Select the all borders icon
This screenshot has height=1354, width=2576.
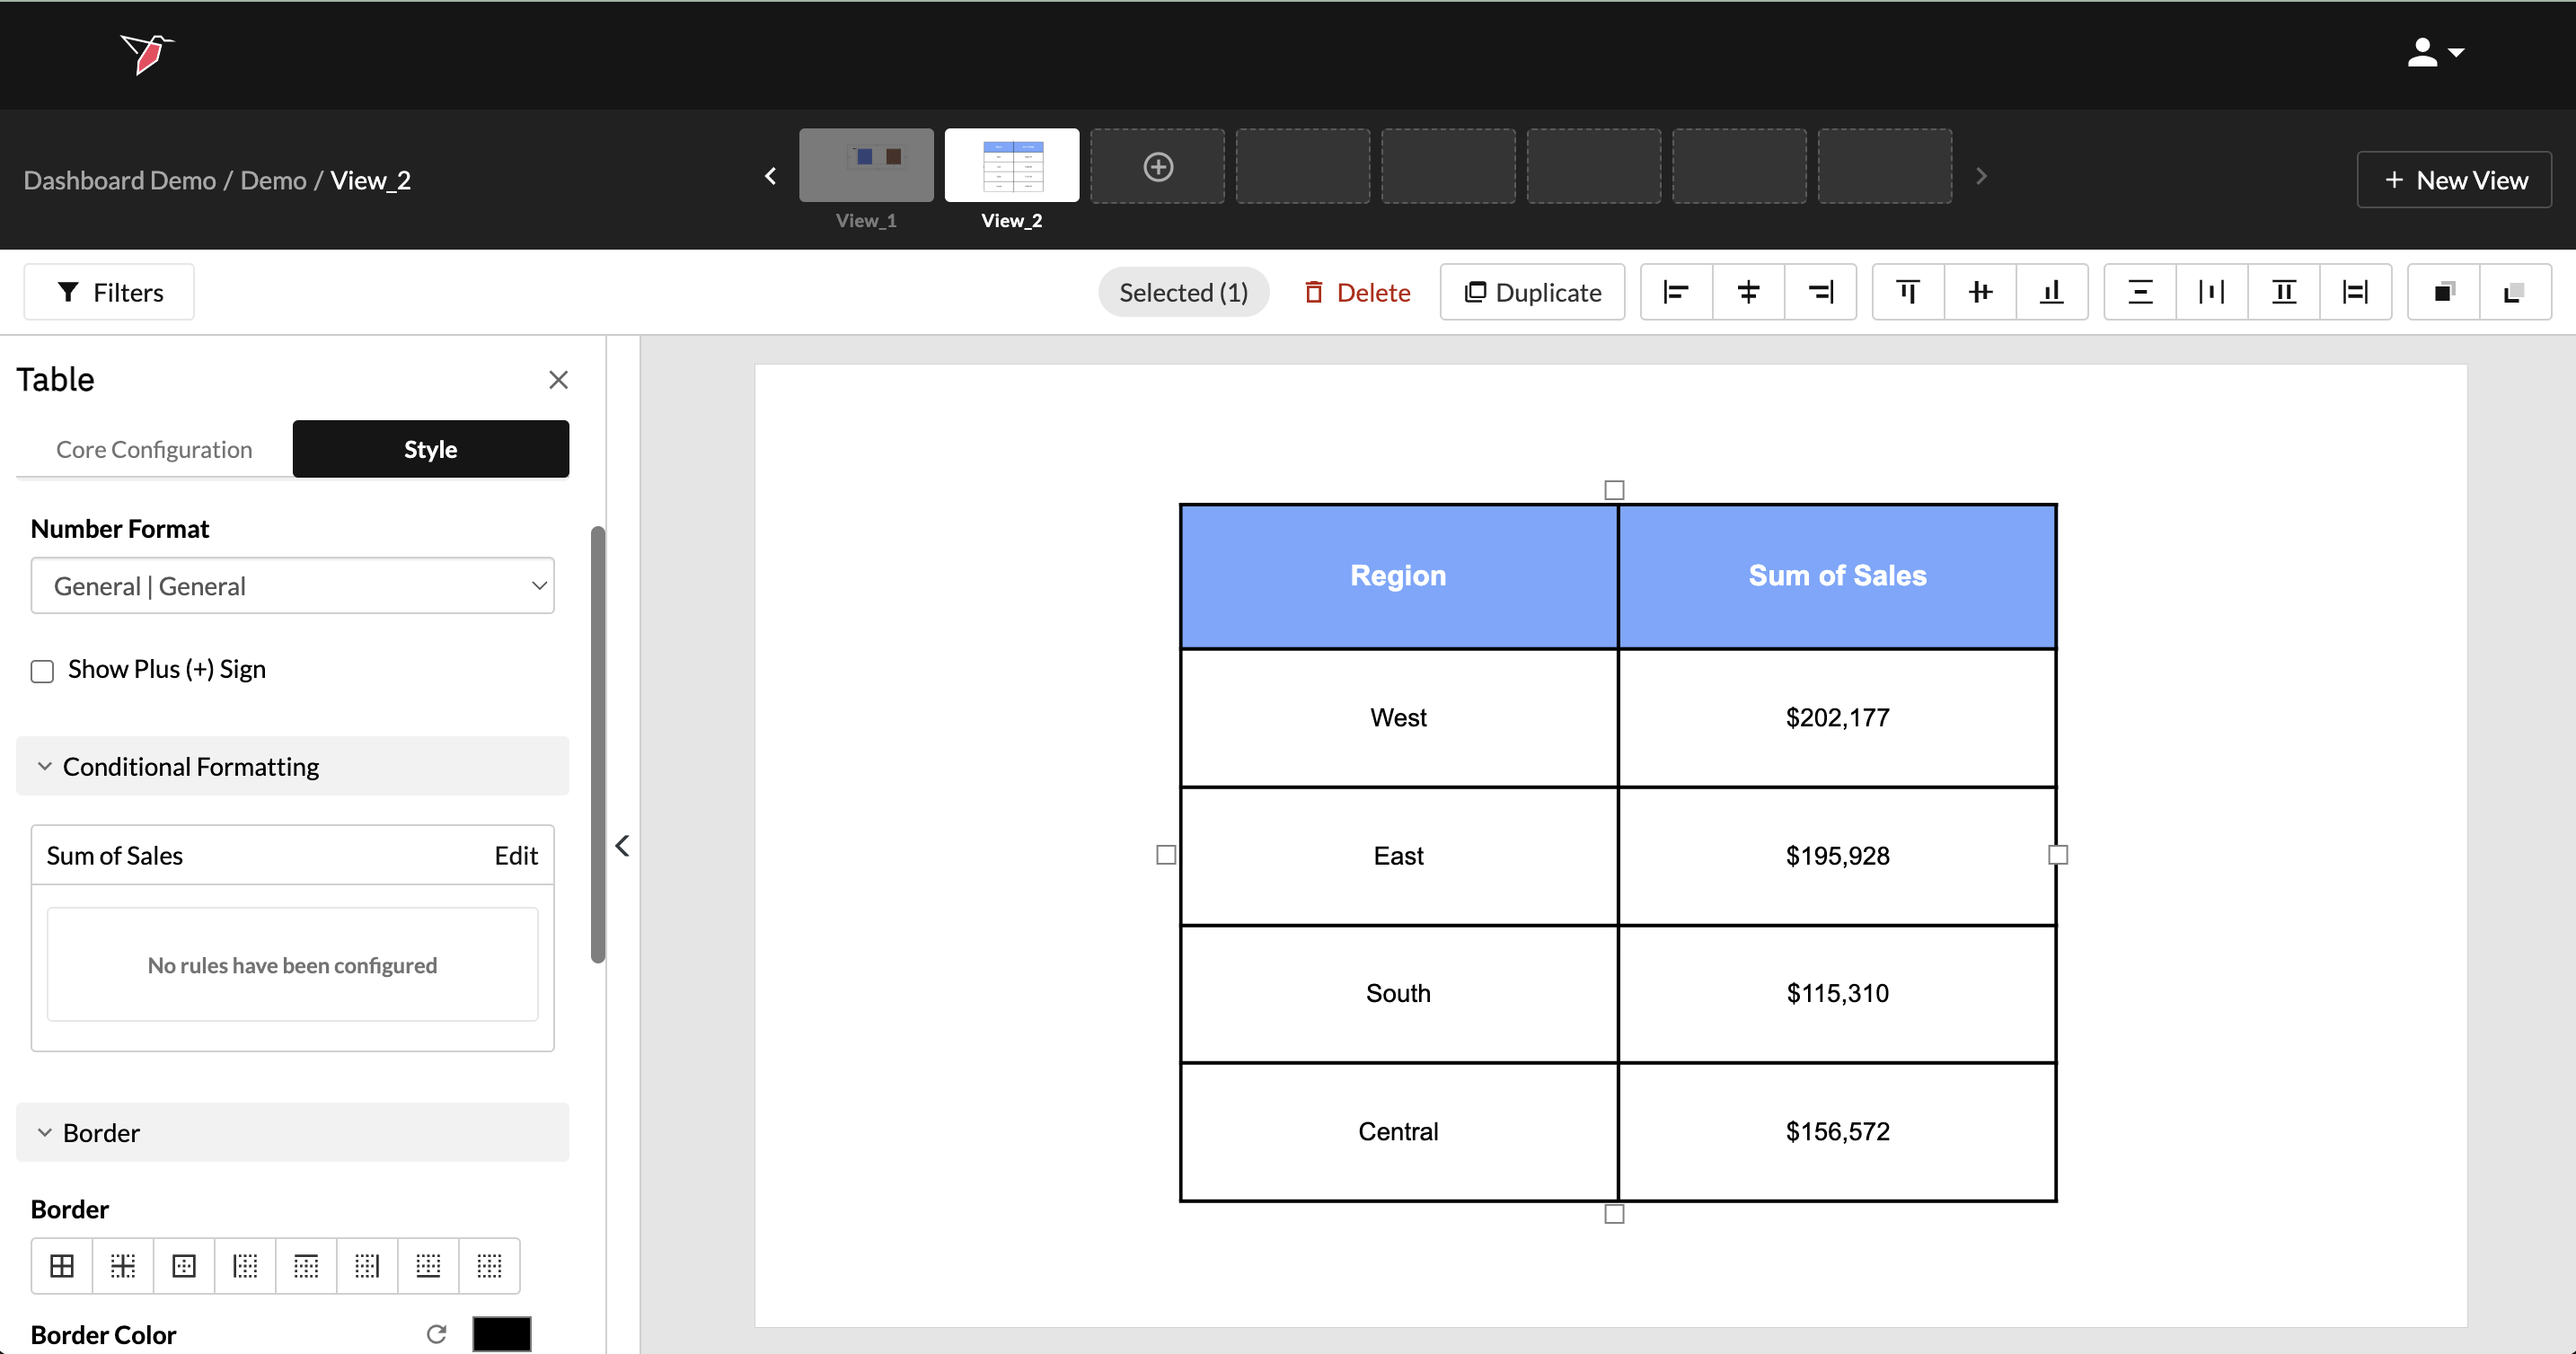[x=62, y=1266]
